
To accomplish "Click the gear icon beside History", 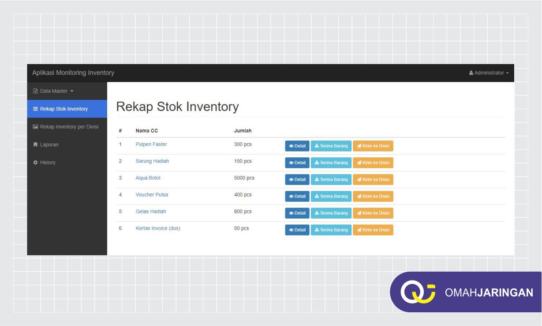I will pyautogui.click(x=35, y=162).
